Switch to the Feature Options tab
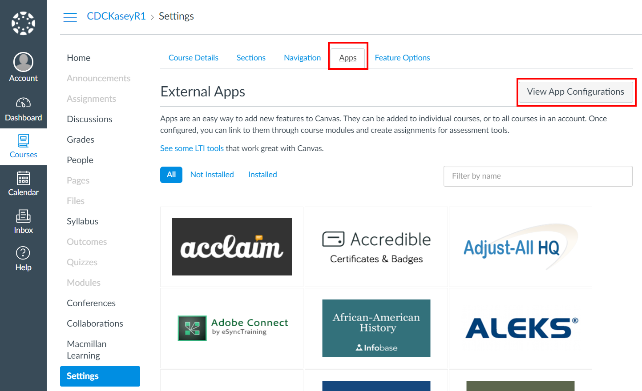 pyautogui.click(x=402, y=58)
